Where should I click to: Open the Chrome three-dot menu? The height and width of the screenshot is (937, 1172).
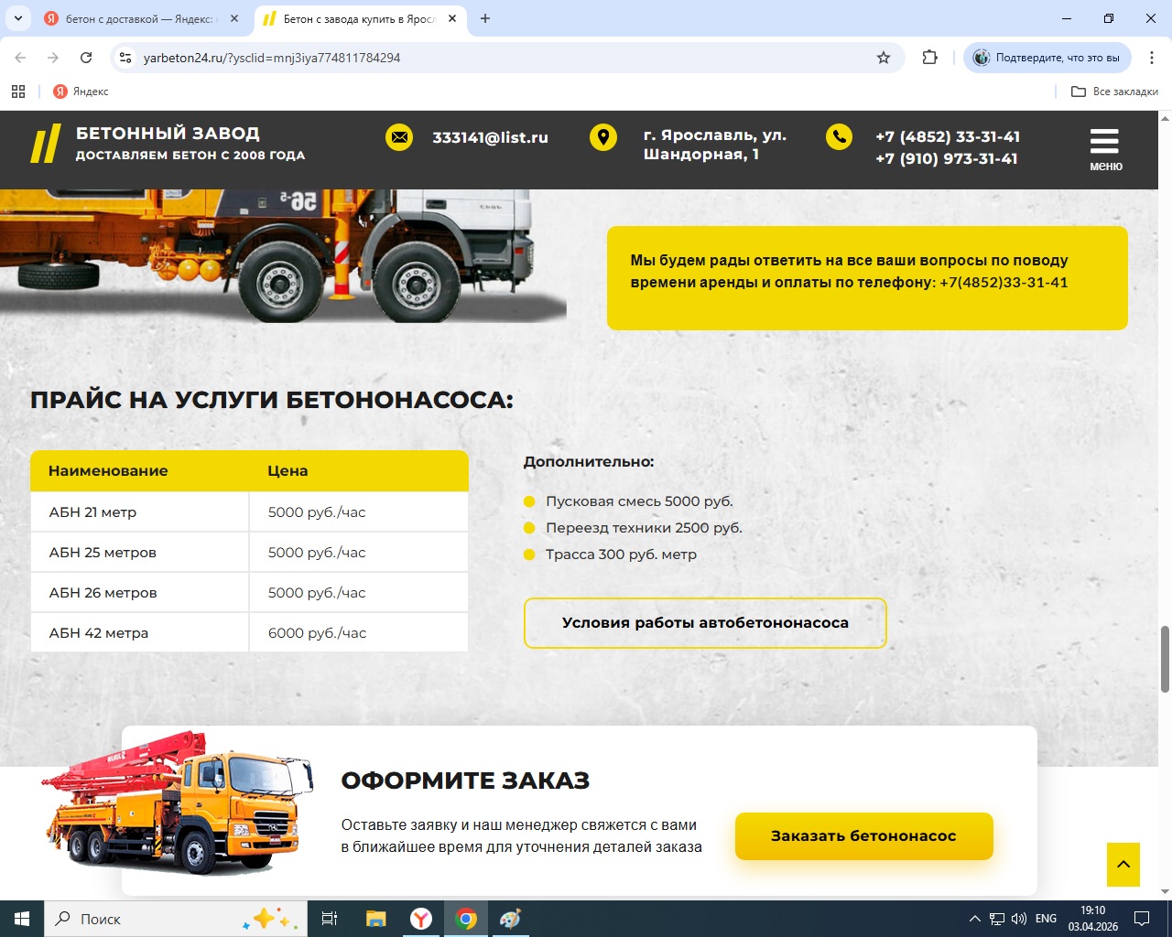click(x=1152, y=58)
